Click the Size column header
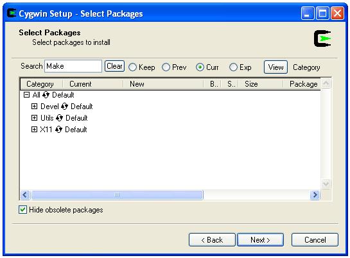The image size is (350, 258). 261,84
